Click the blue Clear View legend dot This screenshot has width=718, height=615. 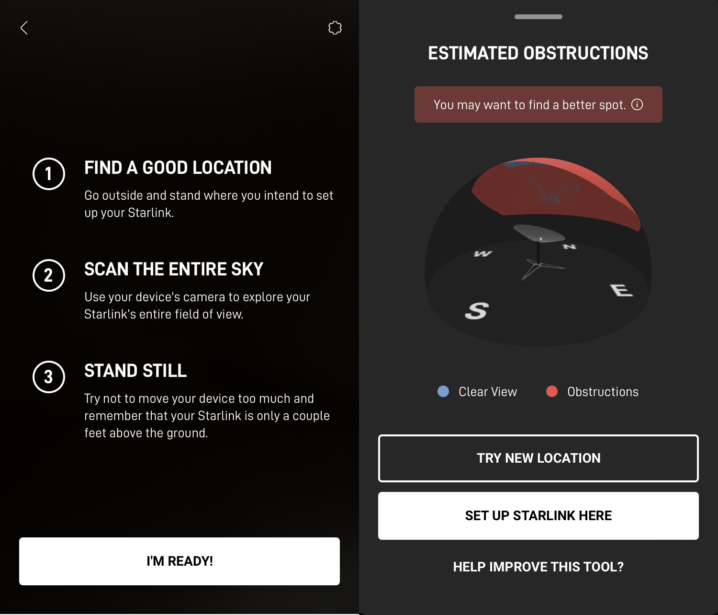[443, 391]
